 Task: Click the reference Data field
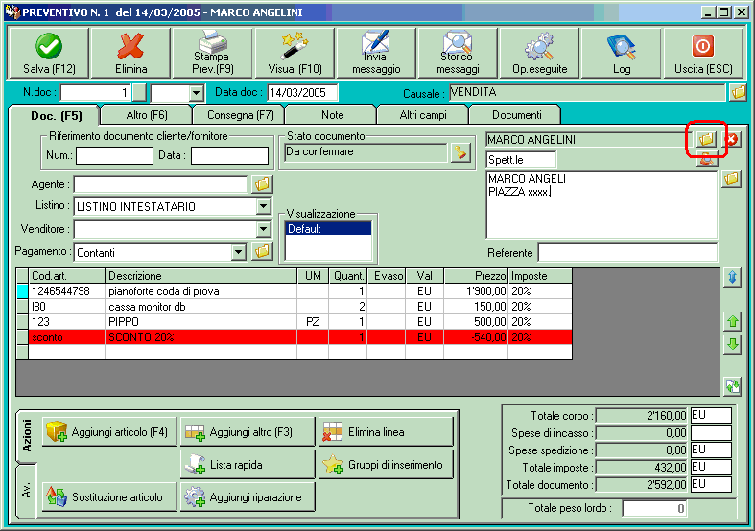point(229,155)
